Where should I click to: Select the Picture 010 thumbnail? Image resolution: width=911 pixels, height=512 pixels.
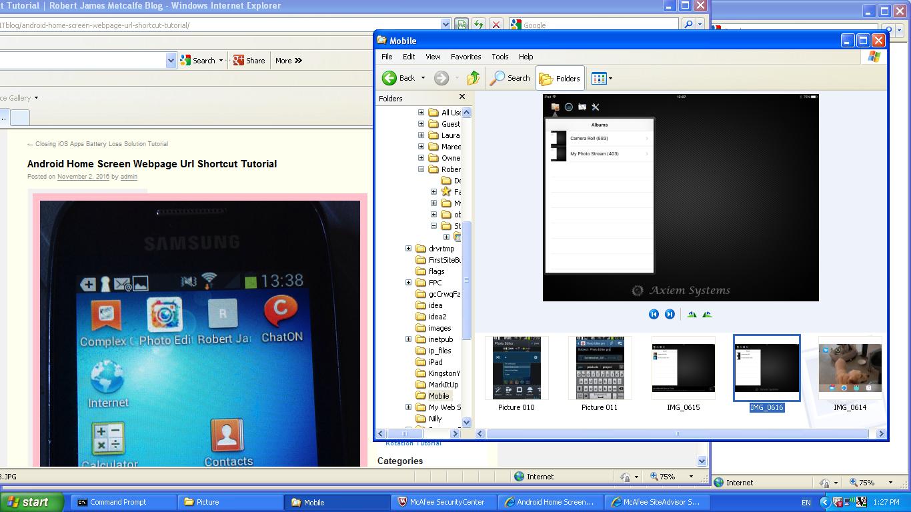(516, 368)
